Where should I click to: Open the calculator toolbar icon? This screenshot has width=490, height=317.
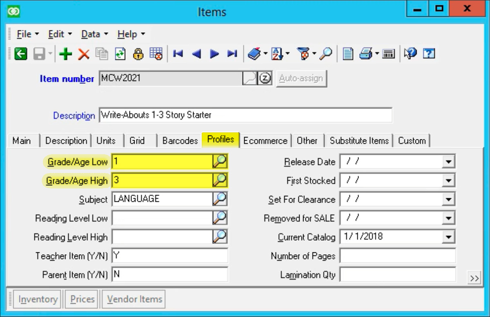pos(388,53)
